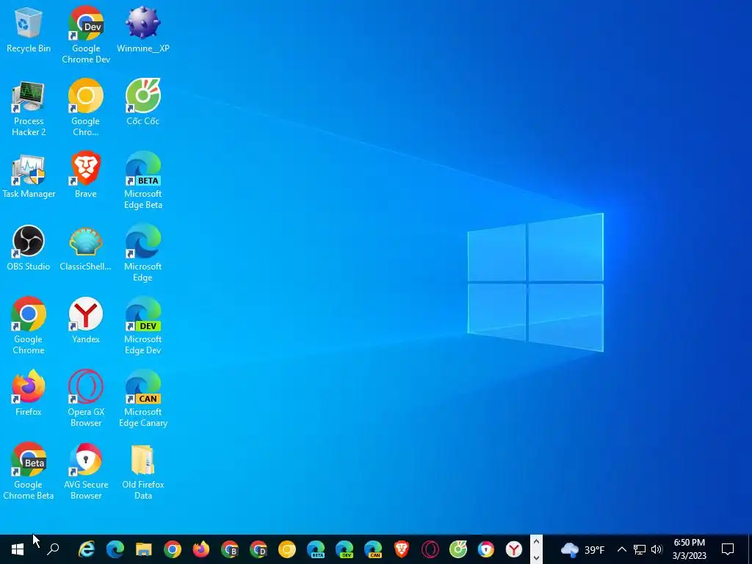The image size is (752, 564).
Task: Select the Cốc Cốc desktop shortcut
Action: click(143, 103)
